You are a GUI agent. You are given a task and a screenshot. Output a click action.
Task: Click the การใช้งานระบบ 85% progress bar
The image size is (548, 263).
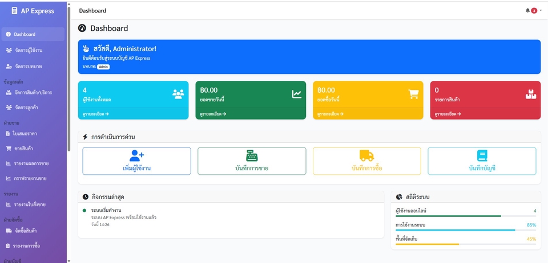465,230
